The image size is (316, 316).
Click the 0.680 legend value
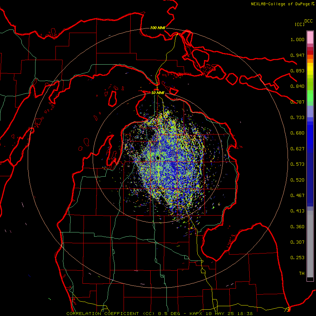click(x=297, y=133)
